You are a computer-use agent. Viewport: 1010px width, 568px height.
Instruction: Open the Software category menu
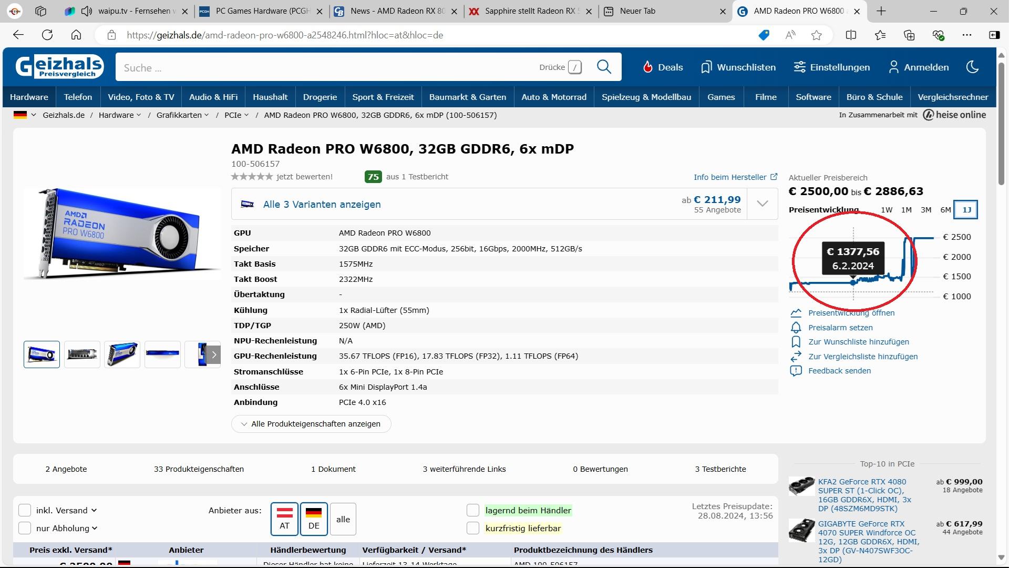click(813, 97)
